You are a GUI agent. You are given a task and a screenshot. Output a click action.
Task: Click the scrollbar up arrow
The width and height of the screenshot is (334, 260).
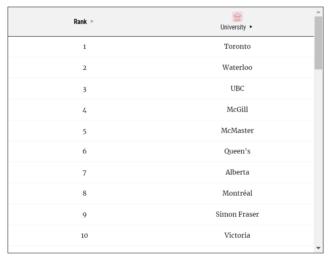point(318,12)
